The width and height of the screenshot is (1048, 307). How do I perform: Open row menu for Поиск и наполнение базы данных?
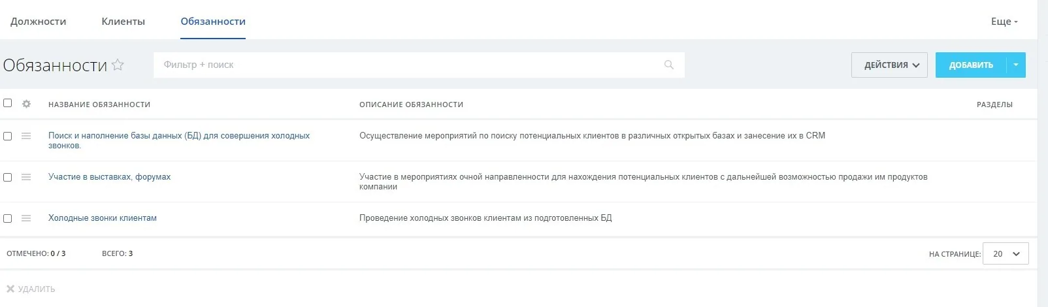26,136
